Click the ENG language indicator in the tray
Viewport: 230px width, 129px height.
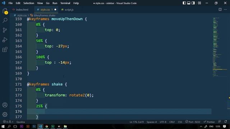click(211, 126)
